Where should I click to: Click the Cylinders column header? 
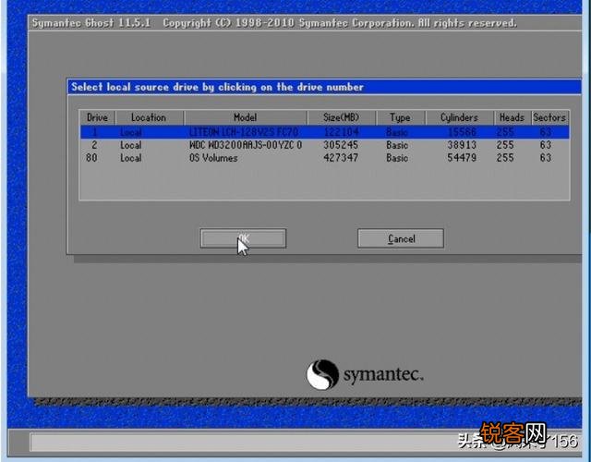point(459,117)
